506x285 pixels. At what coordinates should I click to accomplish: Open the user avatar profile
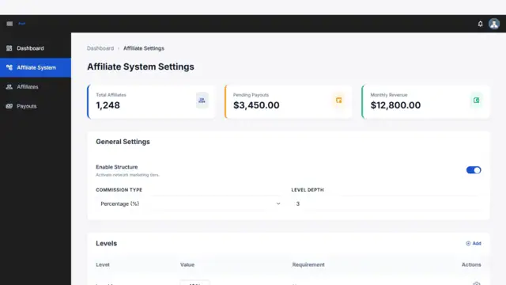click(x=493, y=24)
